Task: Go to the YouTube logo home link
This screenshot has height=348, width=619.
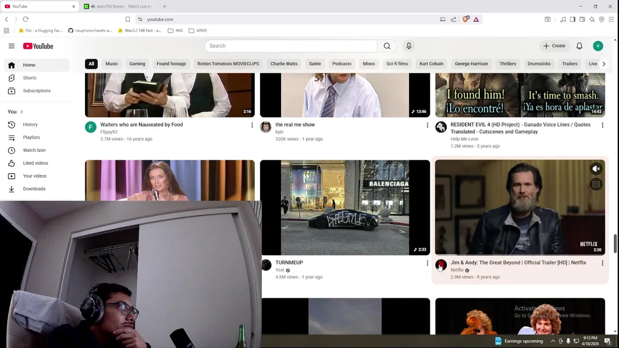Action: 38,46
